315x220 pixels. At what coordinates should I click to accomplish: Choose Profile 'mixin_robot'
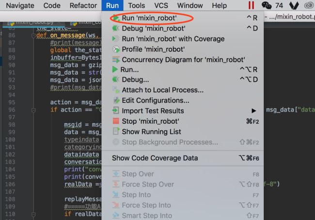click(x=183, y=49)
